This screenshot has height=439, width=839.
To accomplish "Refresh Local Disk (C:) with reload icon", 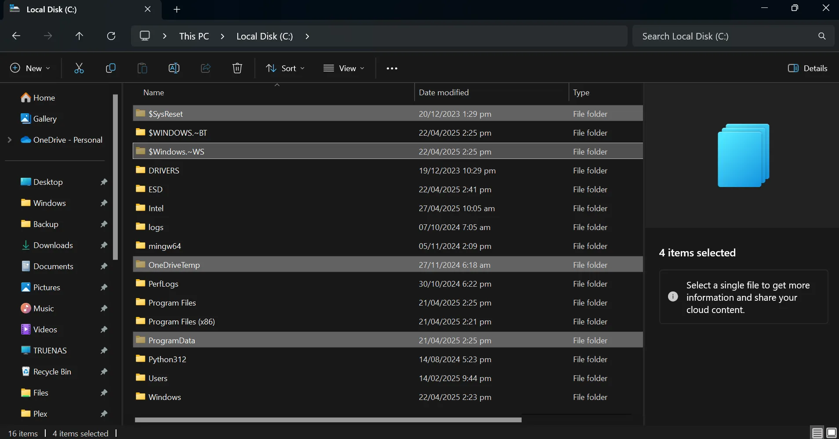I will coord(111,36).
